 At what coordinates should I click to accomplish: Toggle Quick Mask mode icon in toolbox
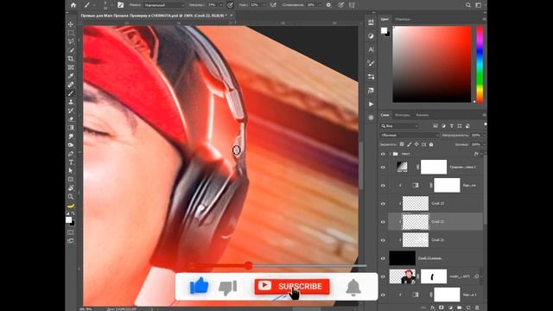tap(71, 232)
